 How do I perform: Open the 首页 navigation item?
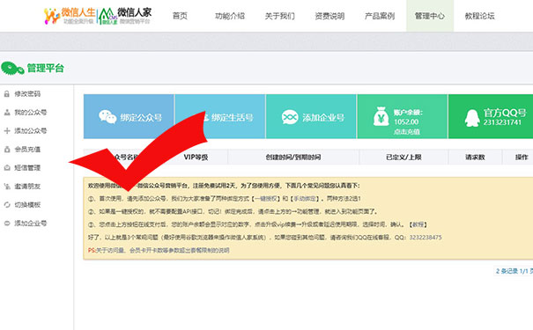click(x=180, y=16)
